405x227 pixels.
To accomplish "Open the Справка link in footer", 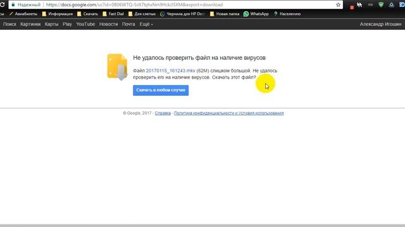I will click(x=163, y=113).
